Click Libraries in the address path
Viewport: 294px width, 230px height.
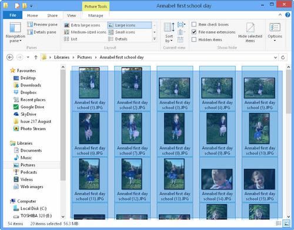(x=62, y=57)
